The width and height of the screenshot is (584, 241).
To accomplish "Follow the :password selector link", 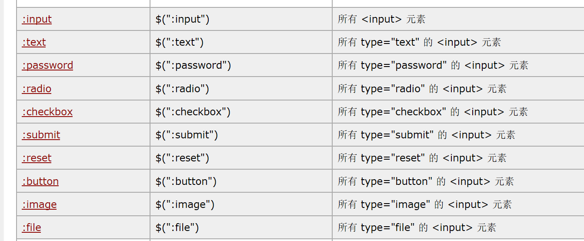I will point(47,65).
